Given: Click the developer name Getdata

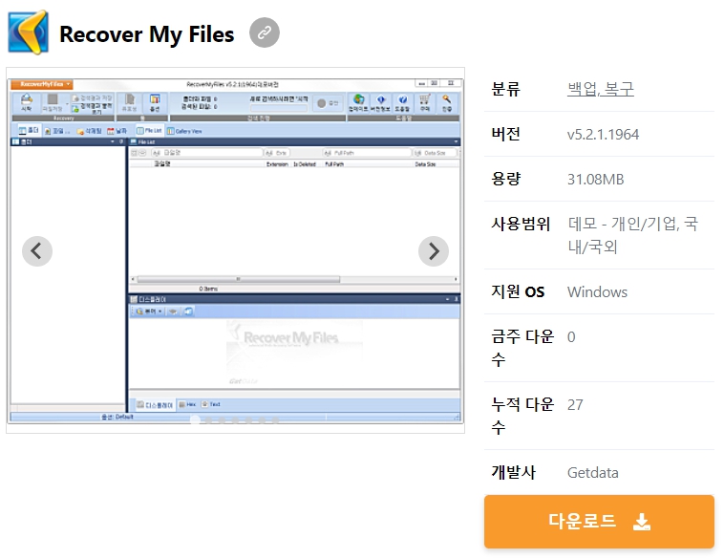Looking at the screenshot, I should [x=592, y=473].
